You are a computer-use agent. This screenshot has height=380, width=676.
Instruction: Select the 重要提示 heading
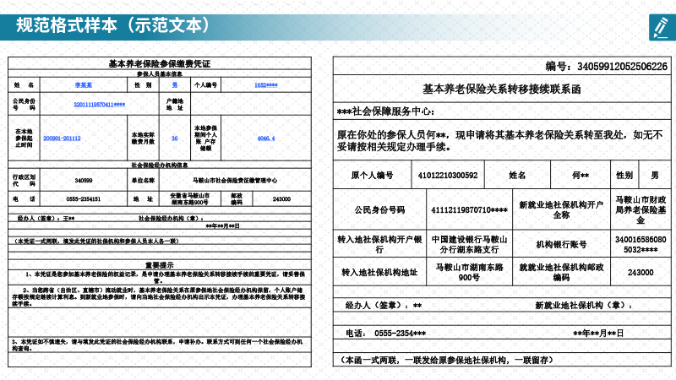click(x=159, y=263)
